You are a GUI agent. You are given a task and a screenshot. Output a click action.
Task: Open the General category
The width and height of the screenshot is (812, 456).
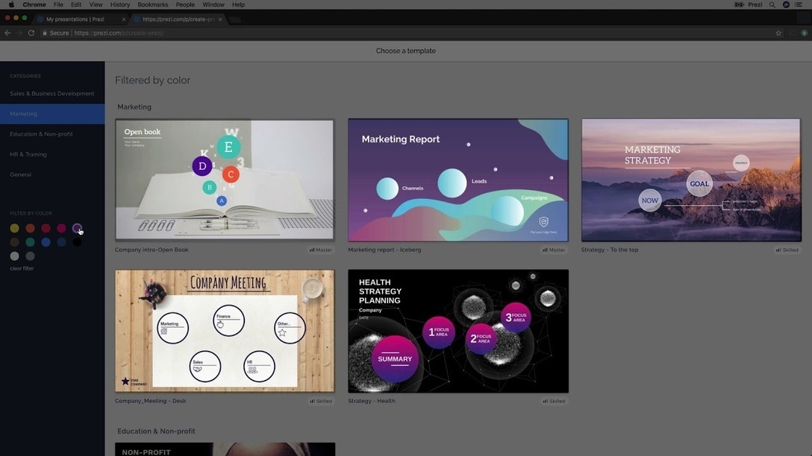[21, 174]
